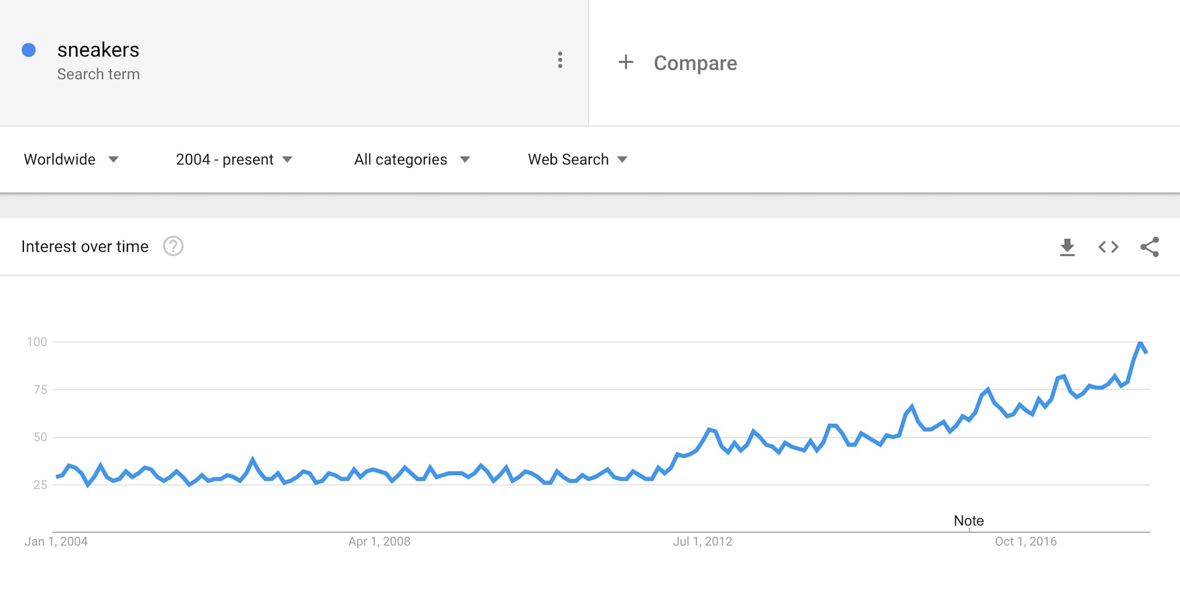The image size is (1180, 616).
Task: Click the Search term label under sneakers
Action: click(98, 74)
